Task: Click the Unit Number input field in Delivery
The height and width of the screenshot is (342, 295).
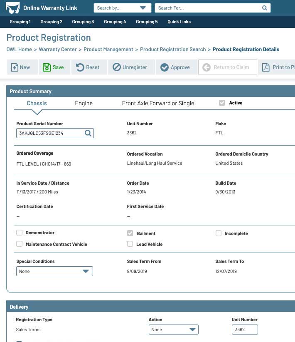Action: click(x=244, y=330)
